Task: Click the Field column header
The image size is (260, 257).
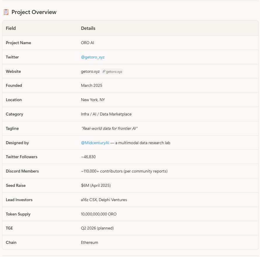Action: pos(11,28)
